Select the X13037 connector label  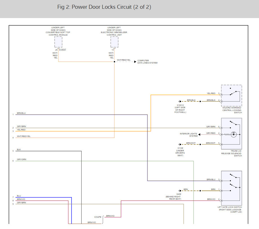[62, 49]
